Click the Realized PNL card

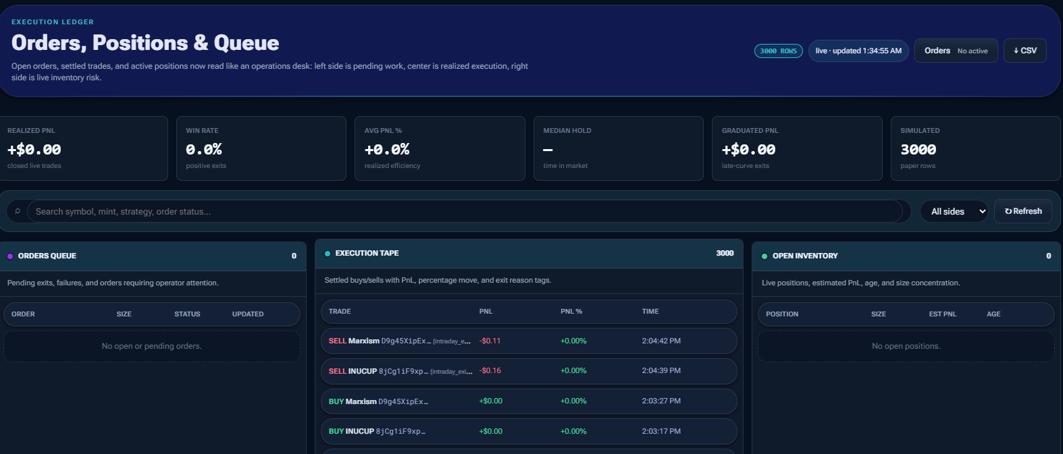pos(84,148)
